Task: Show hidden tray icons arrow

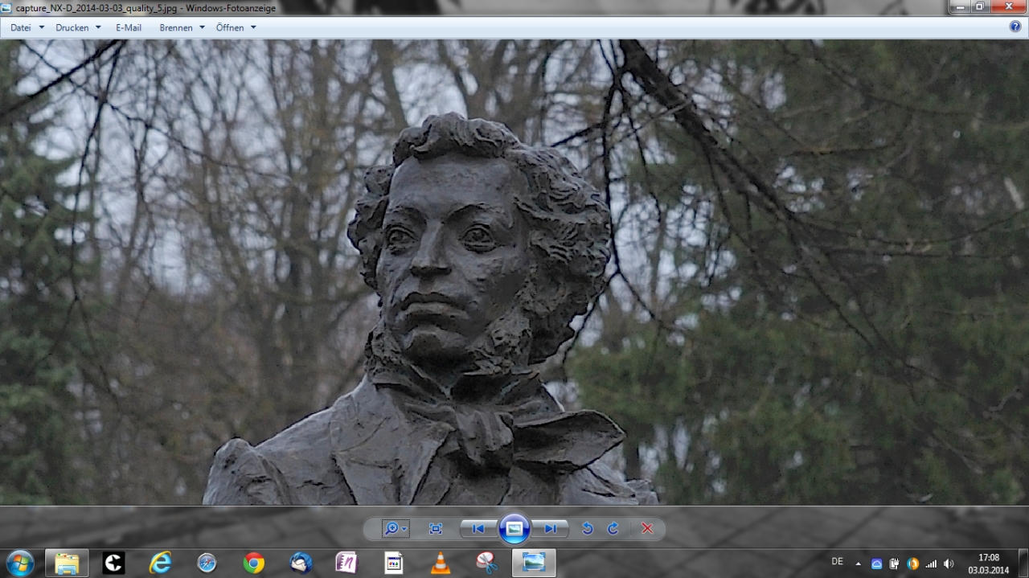Action: pyautogui.click(x=858, y=564)
